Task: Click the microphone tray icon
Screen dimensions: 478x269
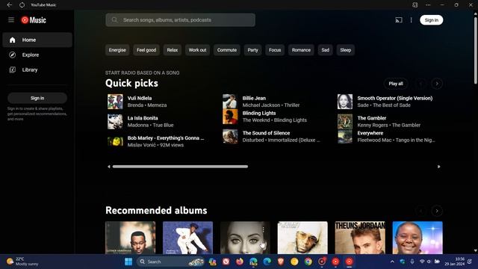Action: point(412,262)
